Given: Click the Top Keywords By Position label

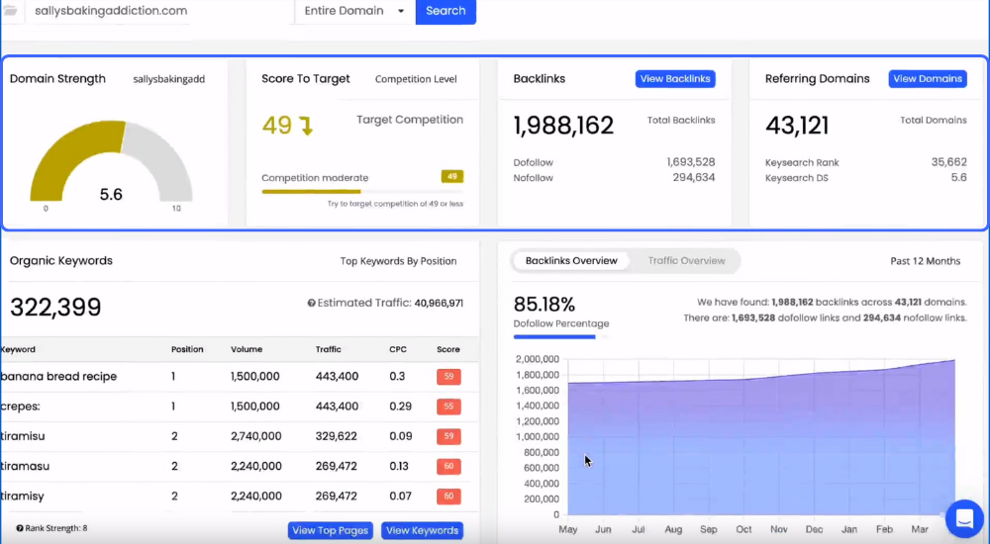Looking at the screenshot, I should pyautogui.click(x=398, y=261).
